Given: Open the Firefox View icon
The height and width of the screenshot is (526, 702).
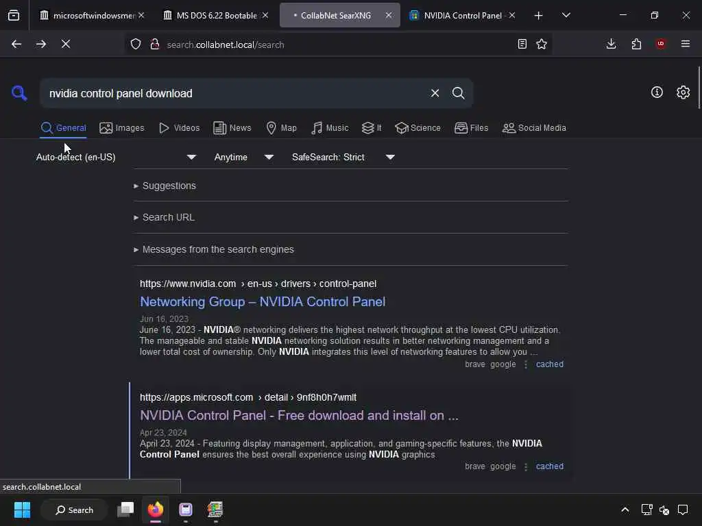Looking at the screenshot, I should (14, 15).
